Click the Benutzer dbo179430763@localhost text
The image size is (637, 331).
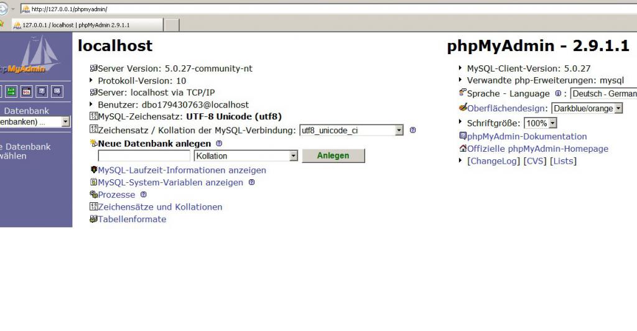click(x=174, y=105)
